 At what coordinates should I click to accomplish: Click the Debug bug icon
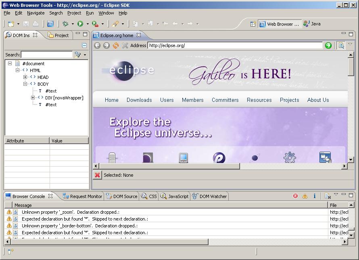pyautogui.click(x=65, y=24)
